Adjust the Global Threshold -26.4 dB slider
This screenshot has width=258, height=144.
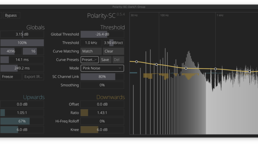[x=102, y=34]
